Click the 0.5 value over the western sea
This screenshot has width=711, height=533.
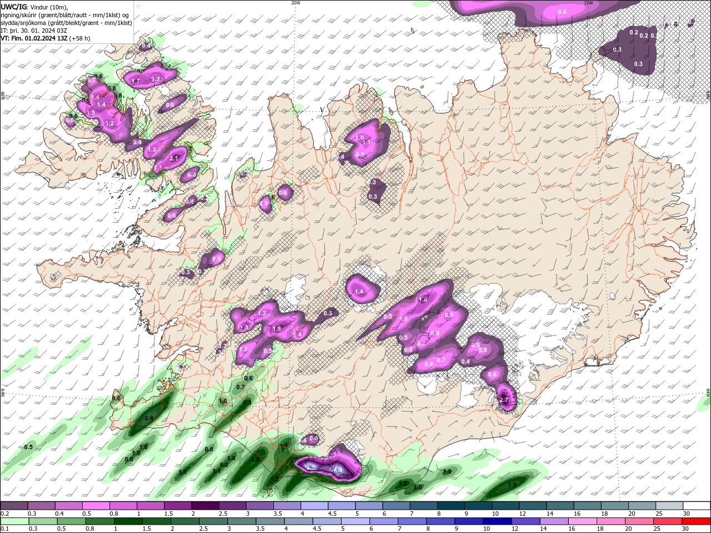(x=28, y=447)
